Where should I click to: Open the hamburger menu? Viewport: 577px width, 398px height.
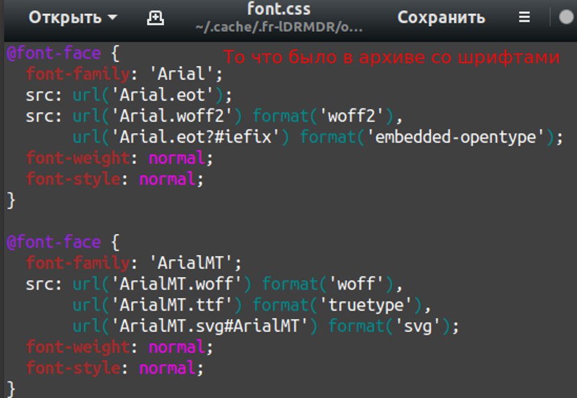pyautogui.click(x=524, y=18)
